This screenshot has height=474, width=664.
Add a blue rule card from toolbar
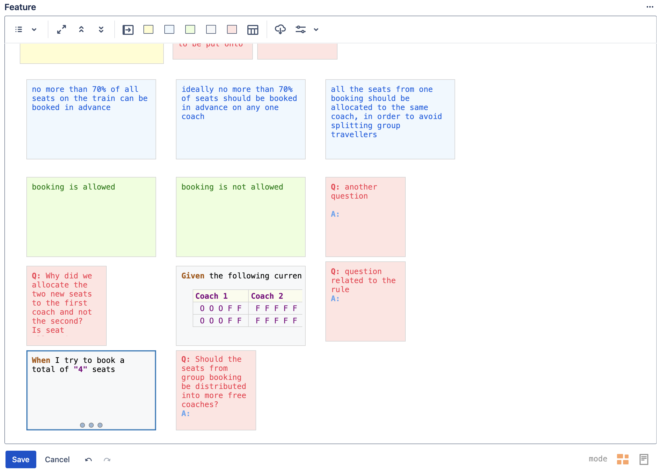[169, 29]
